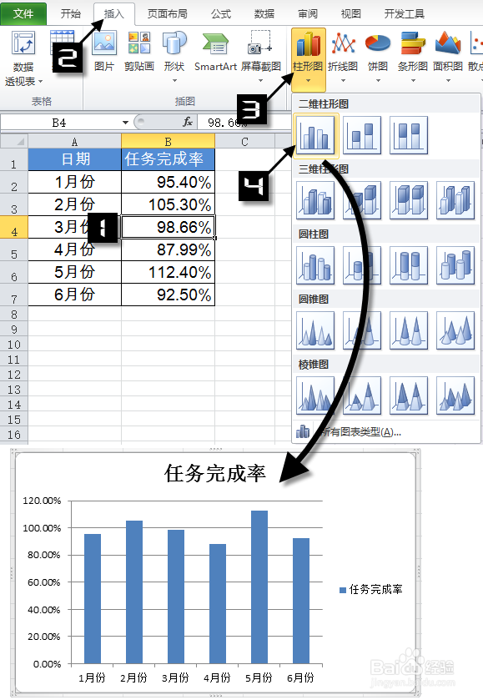The image size is (483, 700).
Task: Switch to the 数据 (Data) tab
Action: pyautogui.click(x=264, y=14)
